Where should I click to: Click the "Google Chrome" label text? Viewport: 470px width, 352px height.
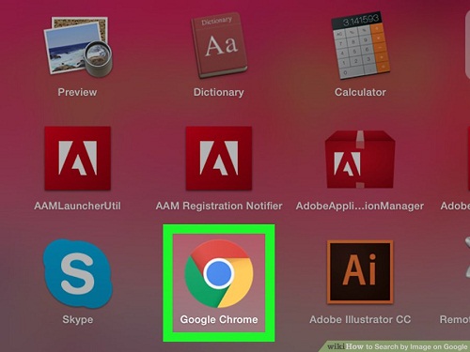219,319
